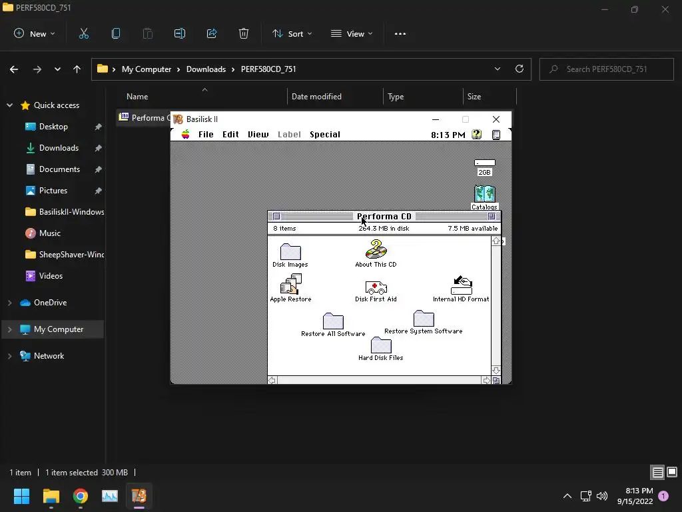Open the Label menu in Basilisk II
The image size is (682, 512).
[x=289, y=134]
